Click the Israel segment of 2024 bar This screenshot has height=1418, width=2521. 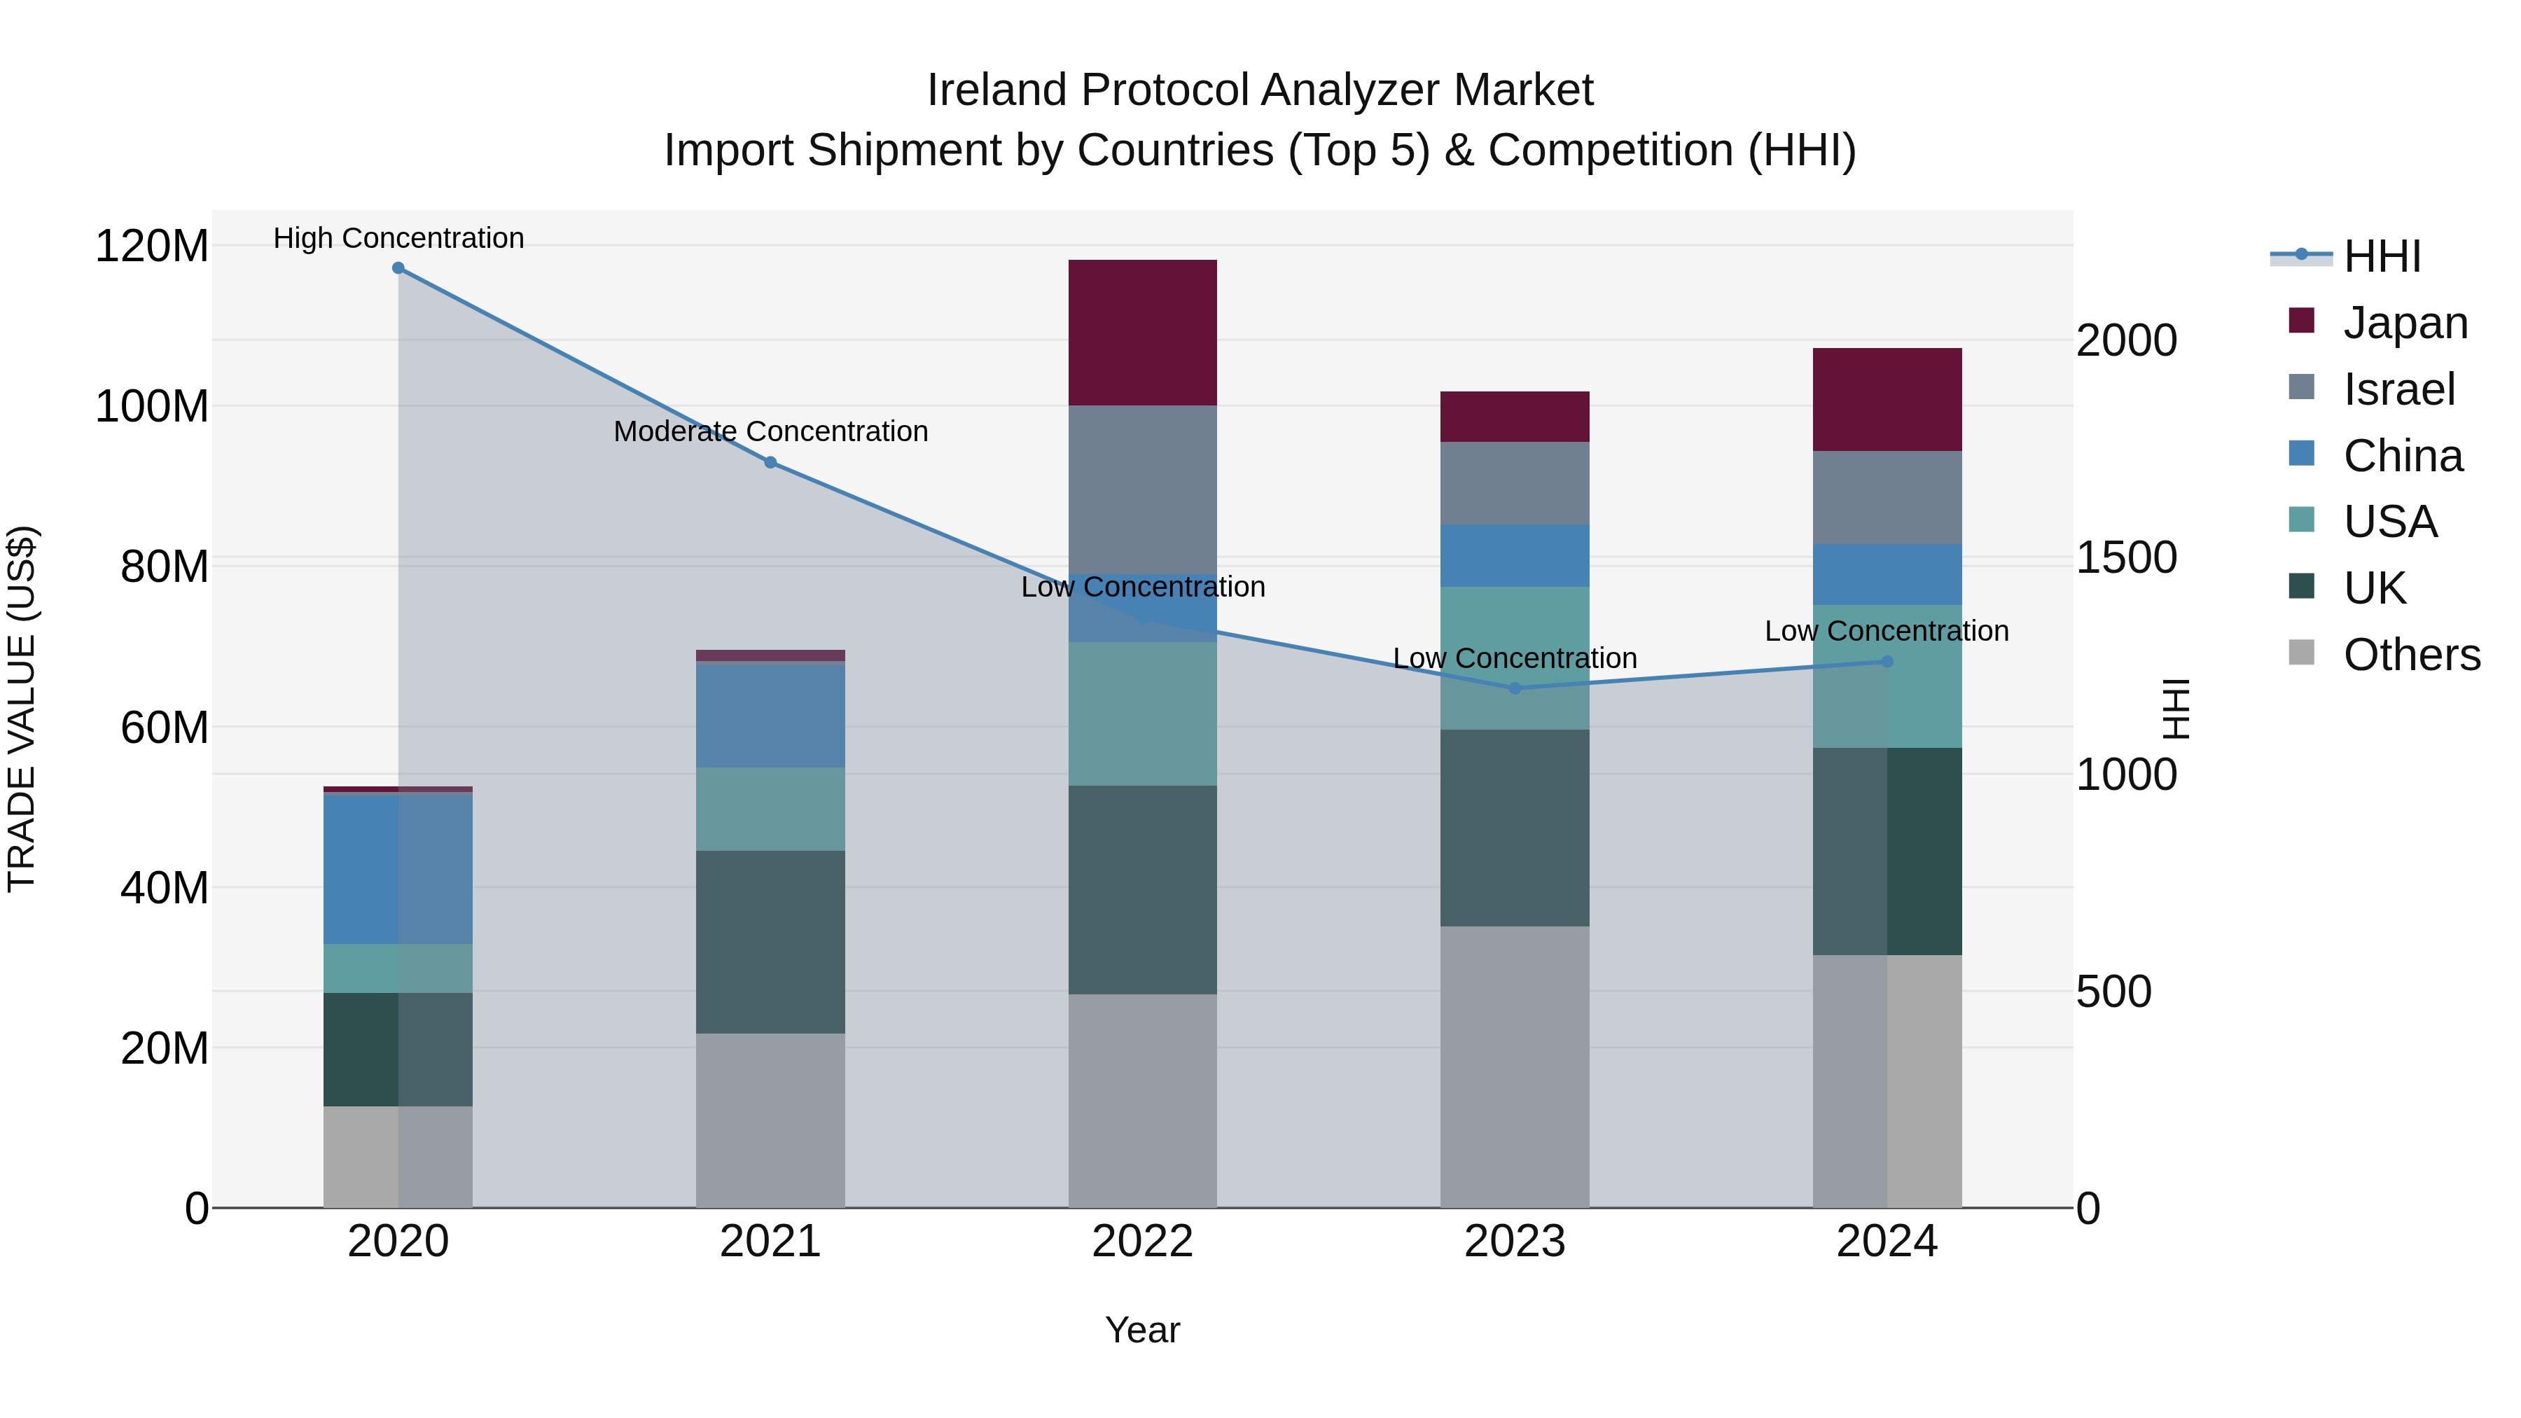pos(1888,497)
